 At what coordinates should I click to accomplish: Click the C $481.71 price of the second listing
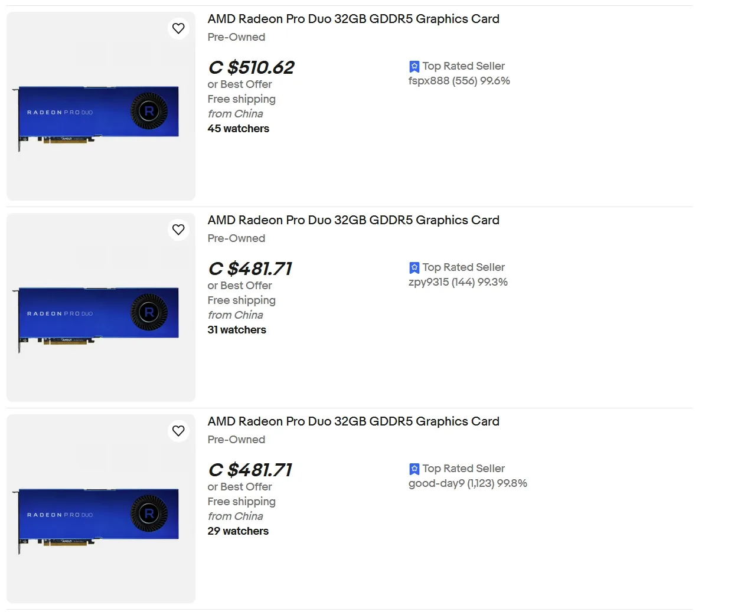[x=250, y=269]
